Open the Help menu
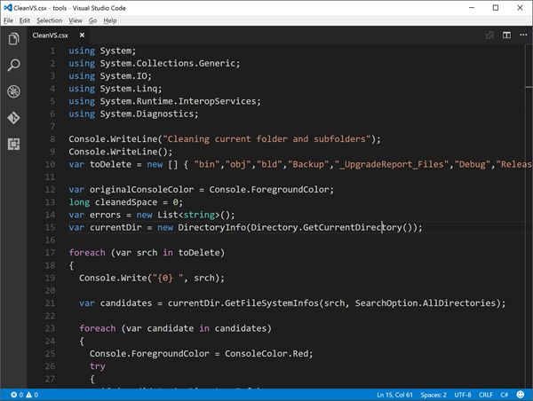The image size is (533, 401). click(x=110, y=20)
